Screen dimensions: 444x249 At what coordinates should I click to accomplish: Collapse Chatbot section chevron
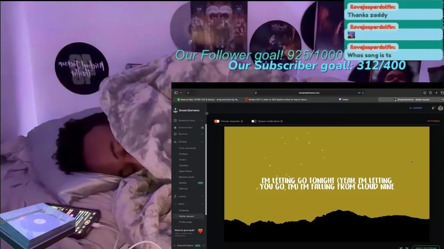coord(202,142)
